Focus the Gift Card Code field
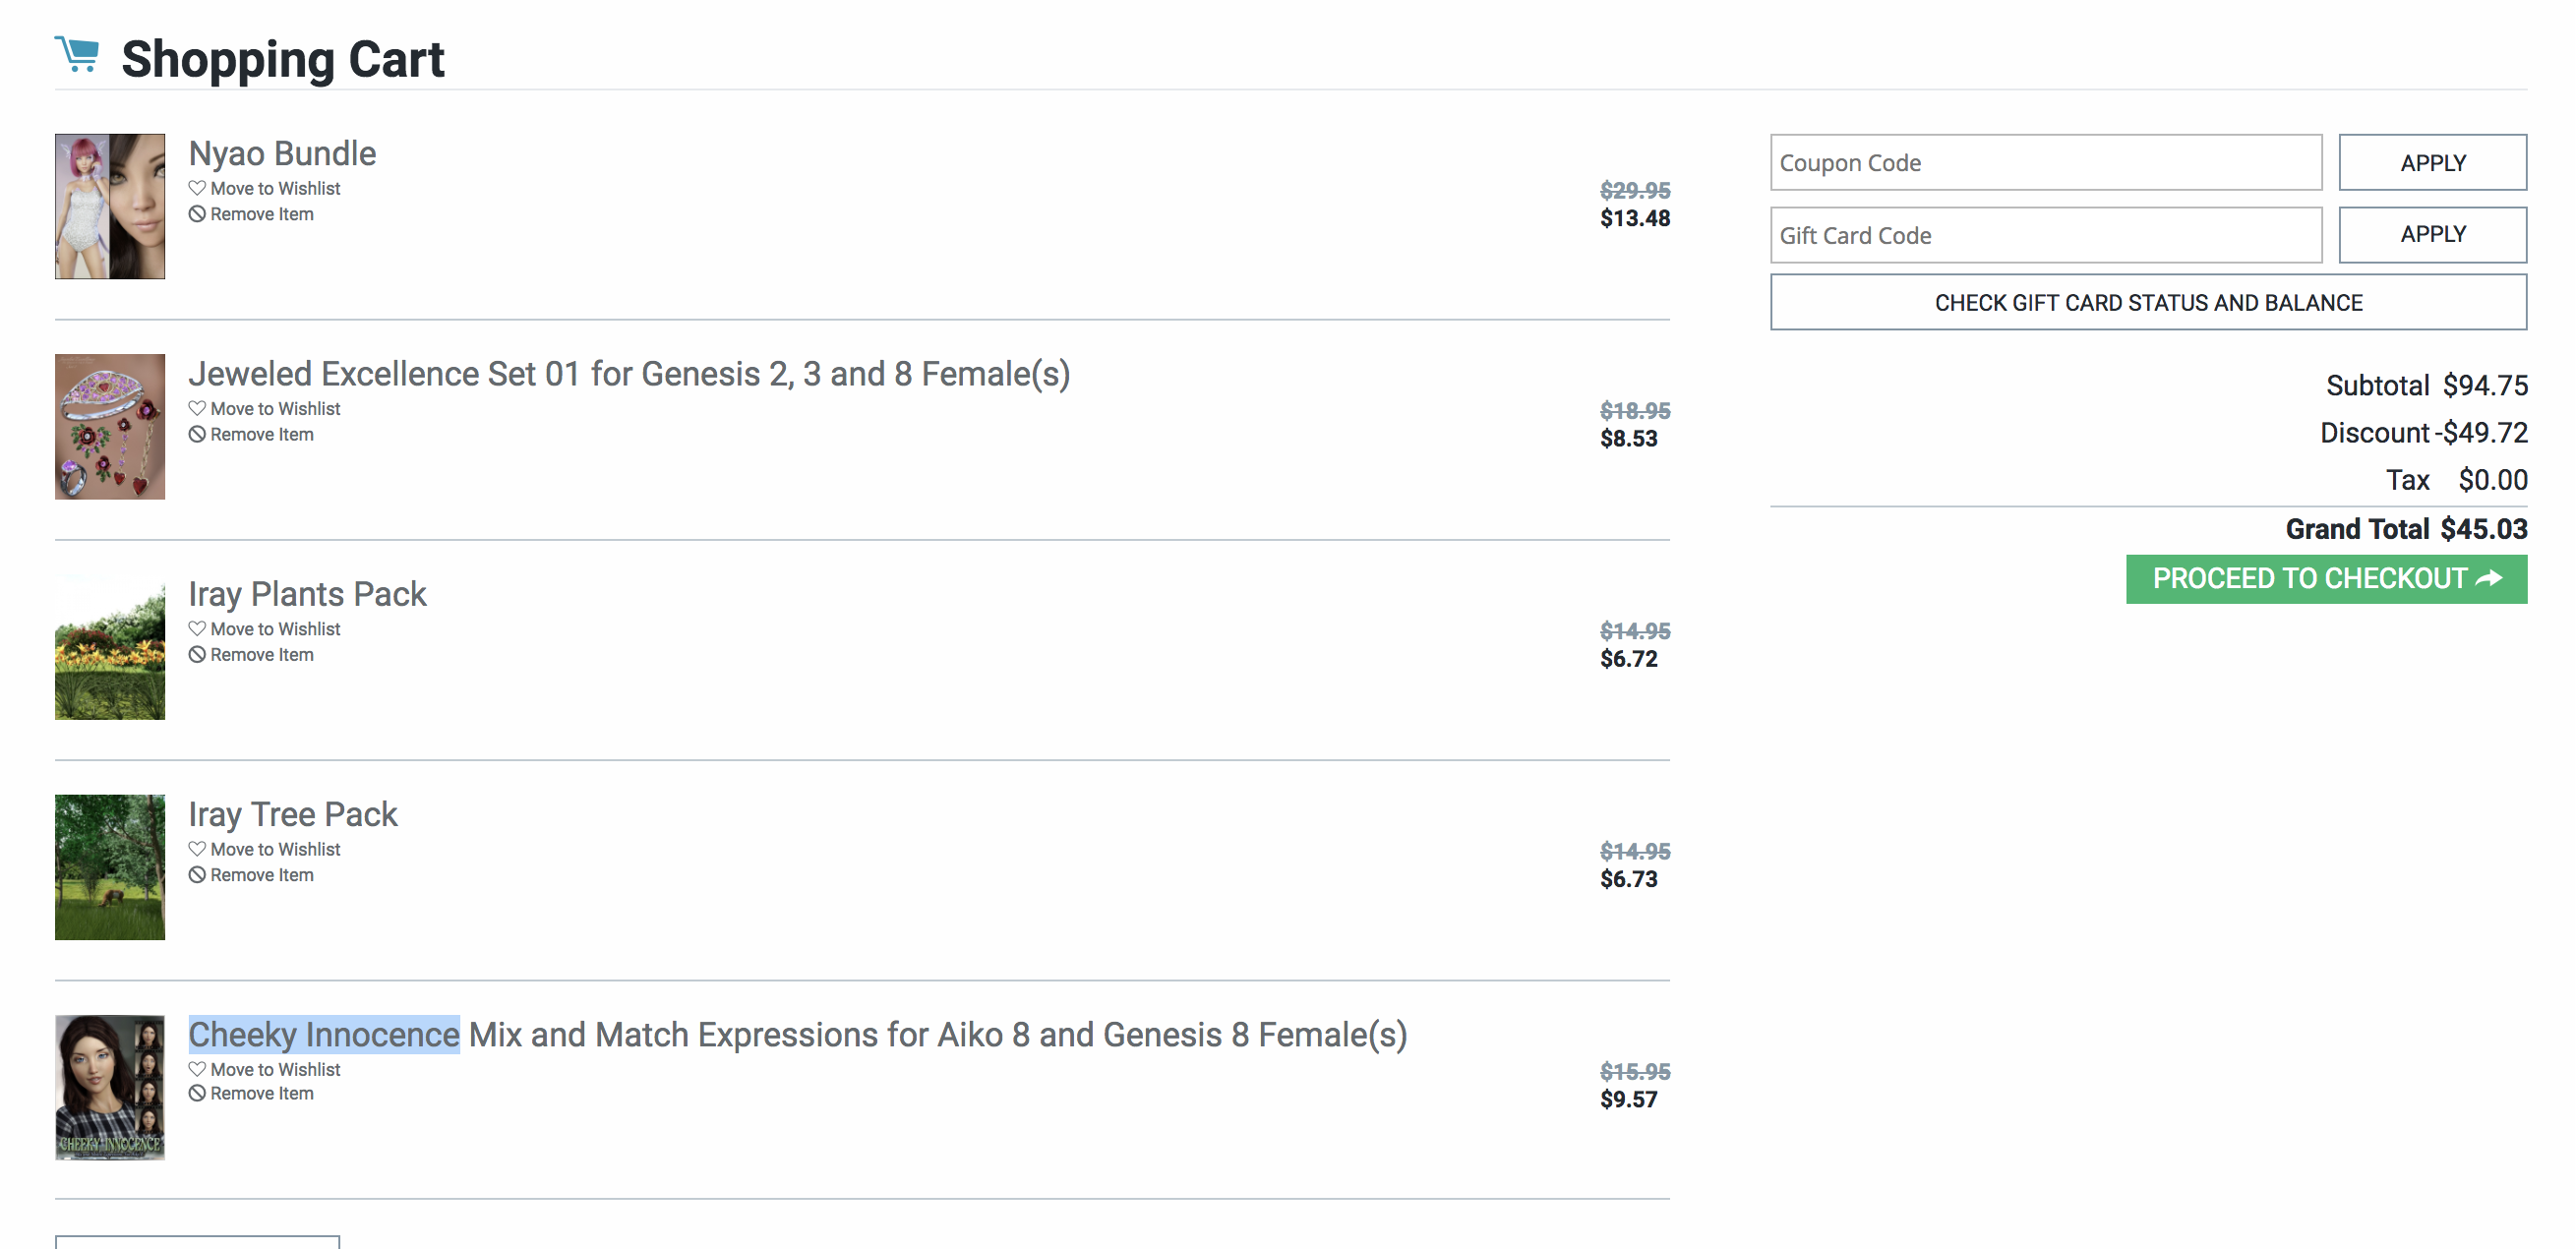Viewport: 2575px width, 1249px height. 2045,236
